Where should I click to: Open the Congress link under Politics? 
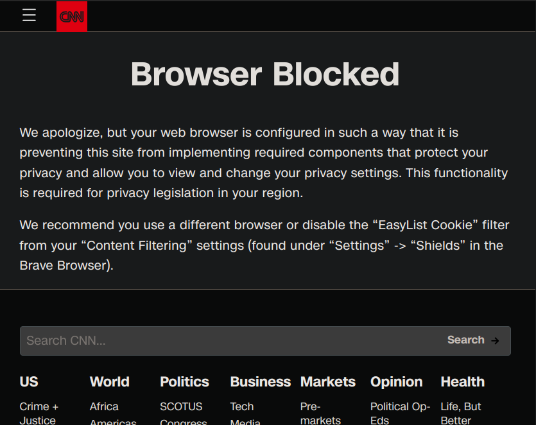pyautogui.click(x=183, y=422)
